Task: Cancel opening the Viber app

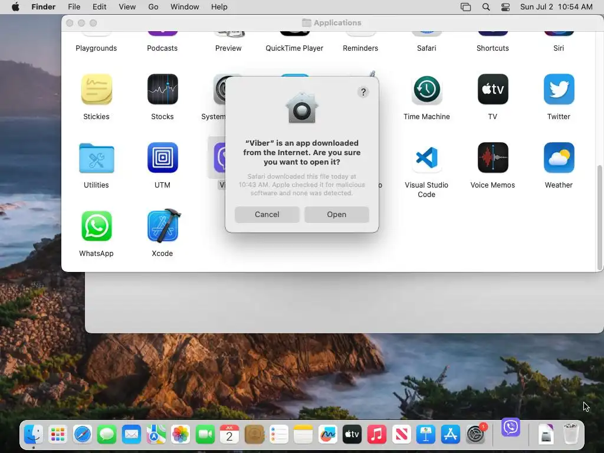Action: coord(267,215)
